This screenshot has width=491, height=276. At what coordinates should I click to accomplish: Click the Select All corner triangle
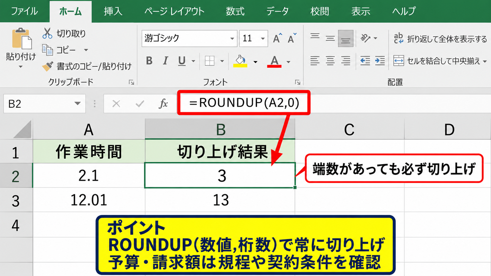pyautogui.click(x=23, y=129)
